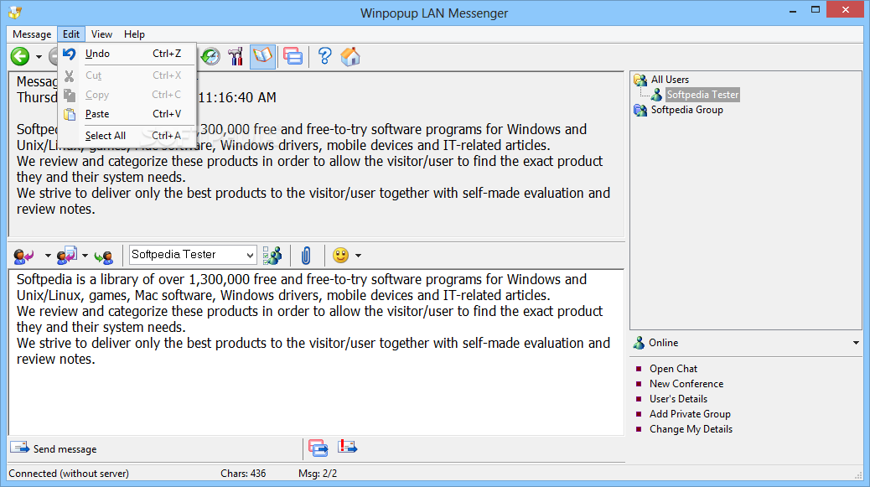Click the forward message green arrow icon

pos(104,256)
